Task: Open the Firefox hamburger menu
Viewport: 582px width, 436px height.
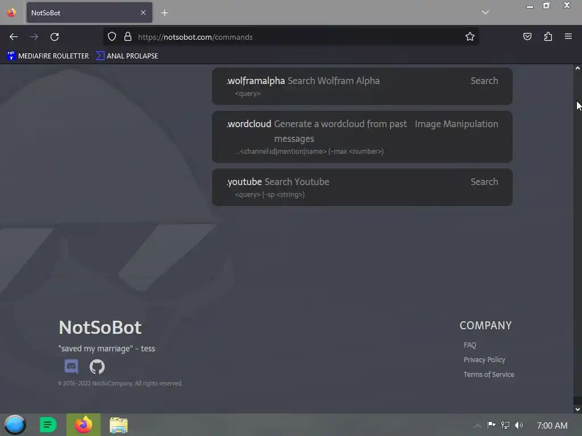Action: coord(568,36)
